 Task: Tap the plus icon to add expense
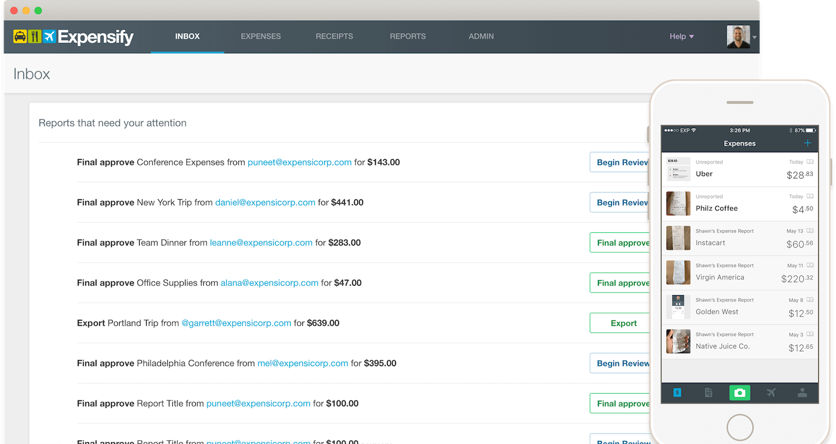click(x=807, y=143)
